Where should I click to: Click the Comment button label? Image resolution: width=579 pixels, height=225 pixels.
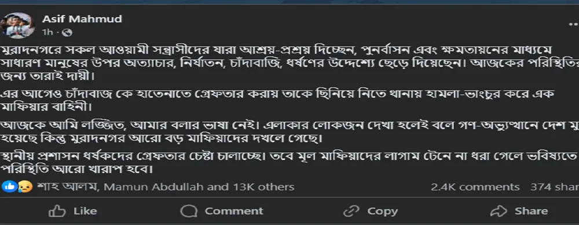click(234, 211)
